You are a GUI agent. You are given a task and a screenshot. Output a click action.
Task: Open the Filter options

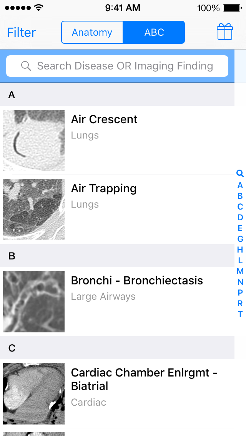22,32
